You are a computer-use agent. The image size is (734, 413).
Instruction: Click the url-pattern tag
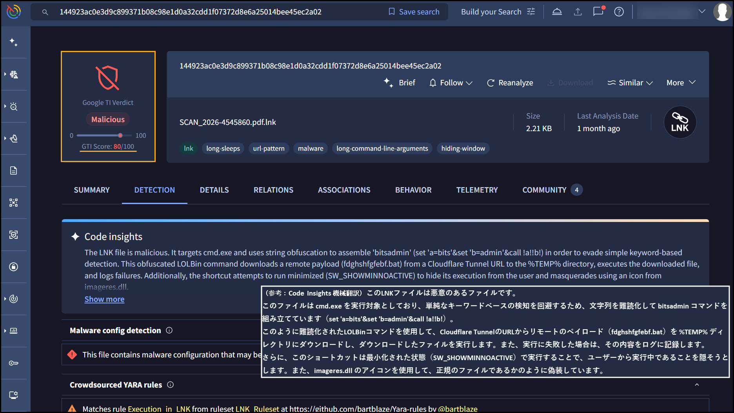coord(269,148)
